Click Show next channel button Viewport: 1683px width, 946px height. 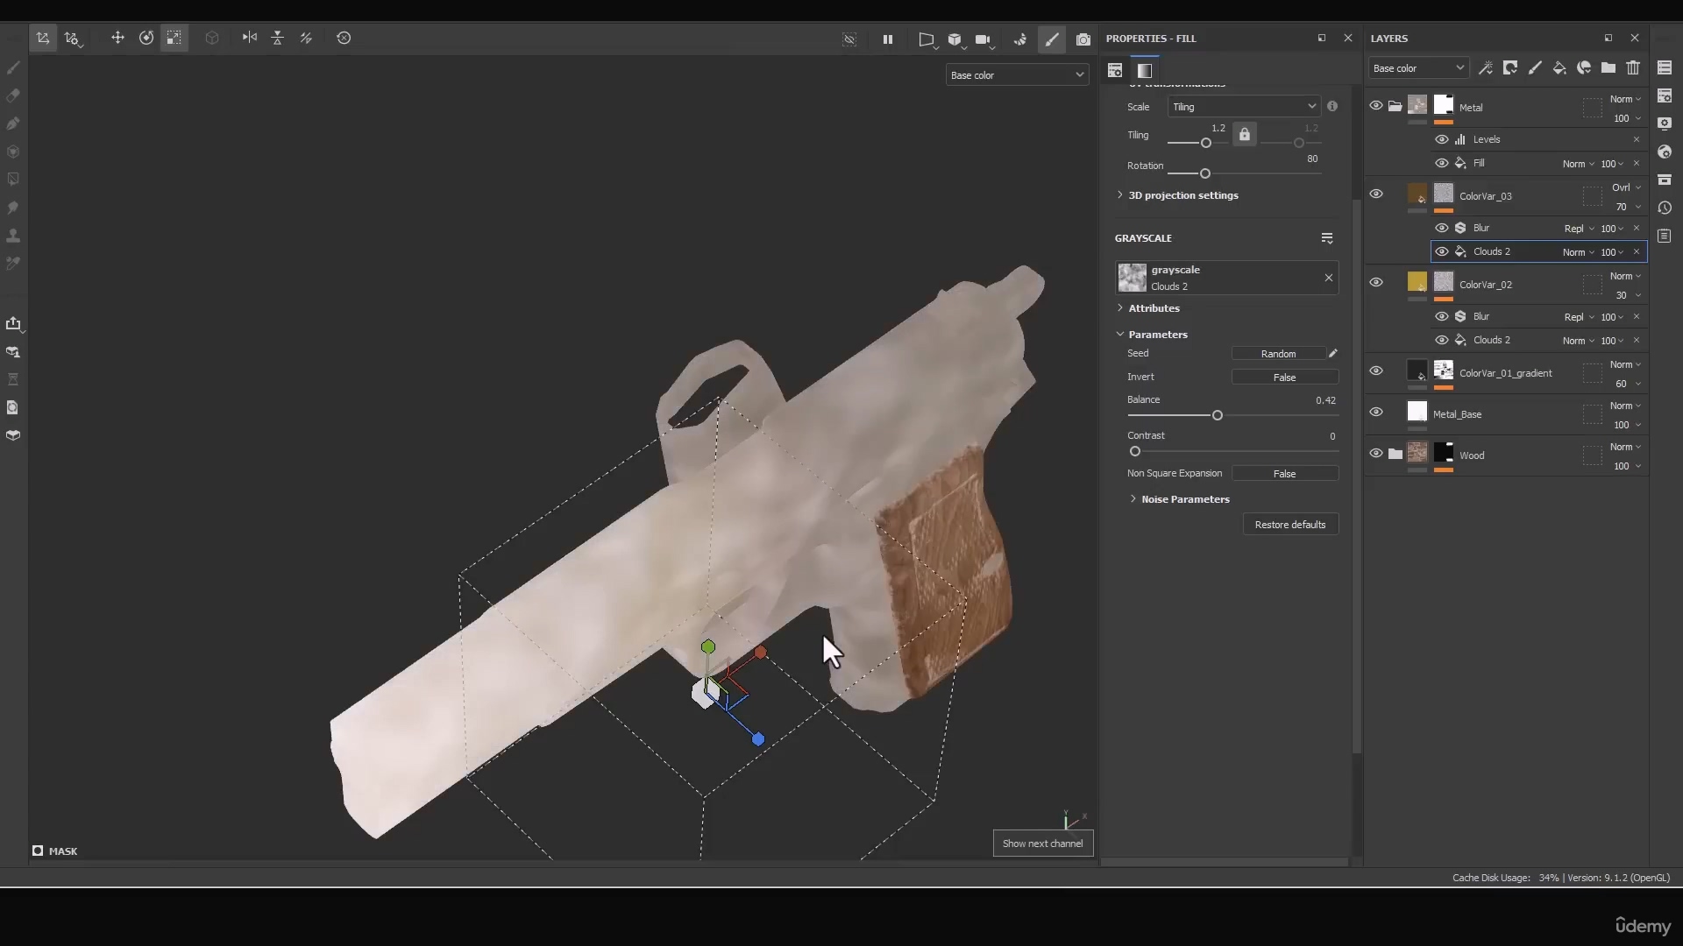coord(1042,842)
